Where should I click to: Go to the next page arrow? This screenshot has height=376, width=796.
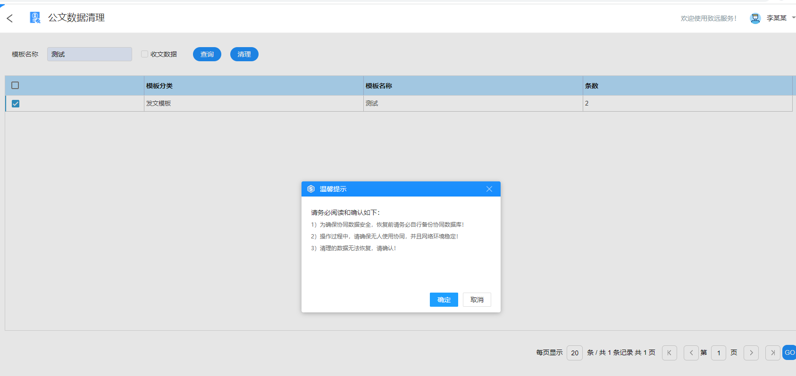click(x=751, y=353)
